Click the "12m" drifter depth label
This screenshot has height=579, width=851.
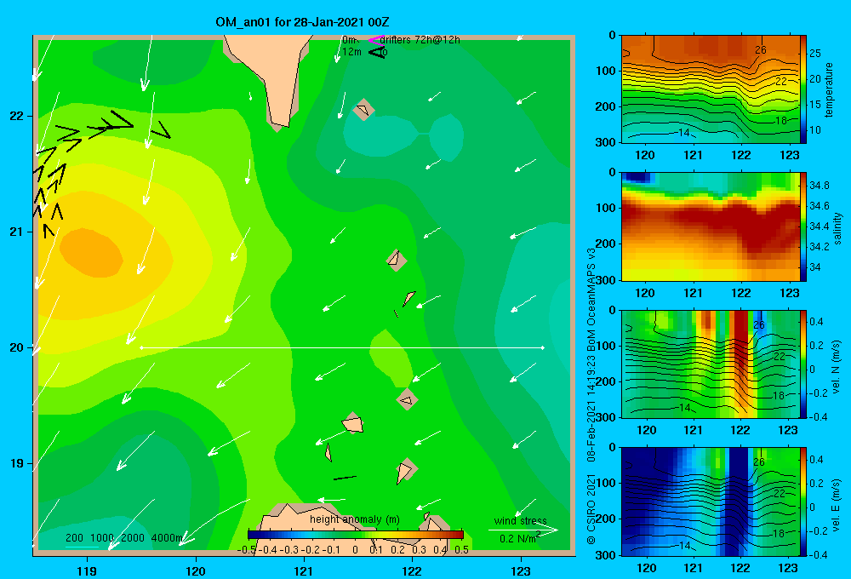coord(351,52)
